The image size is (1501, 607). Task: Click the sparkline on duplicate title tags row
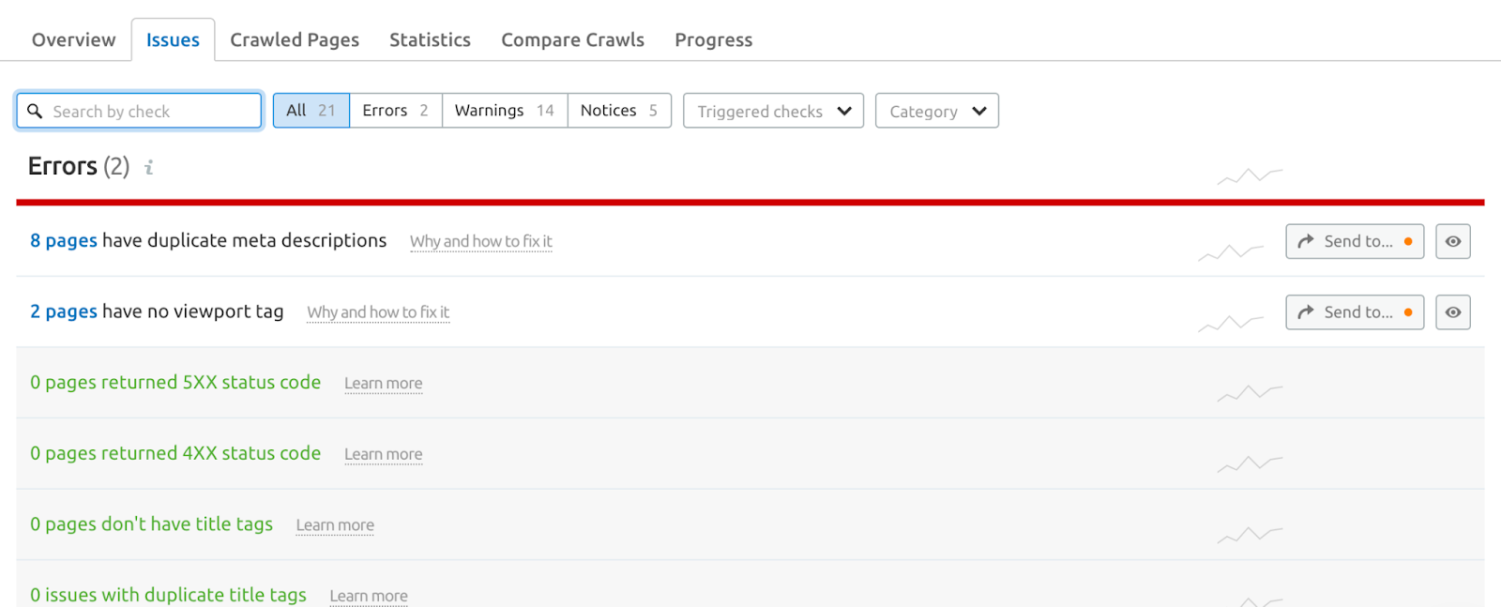1251,601
